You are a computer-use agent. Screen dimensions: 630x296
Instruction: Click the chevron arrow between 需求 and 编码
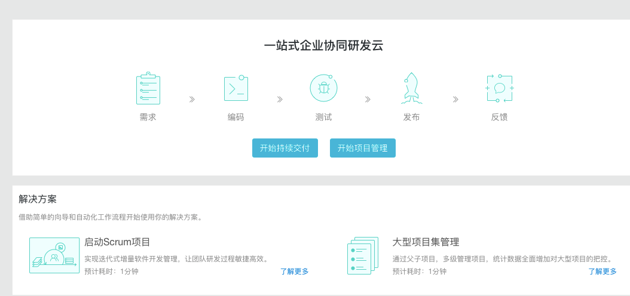click(x=192, y=99)
